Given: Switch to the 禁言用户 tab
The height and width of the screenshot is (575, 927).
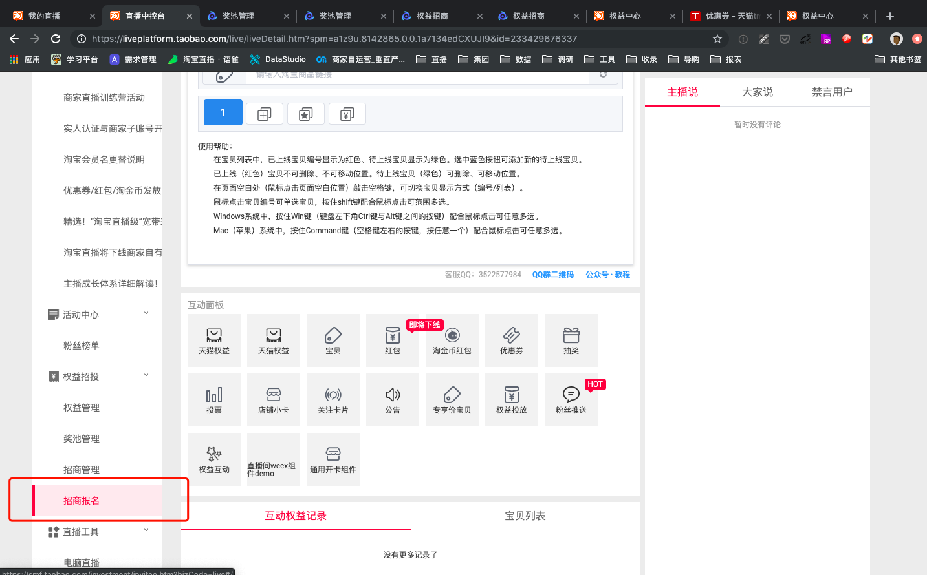Looking at the screenshot, I should pos(833,92).
